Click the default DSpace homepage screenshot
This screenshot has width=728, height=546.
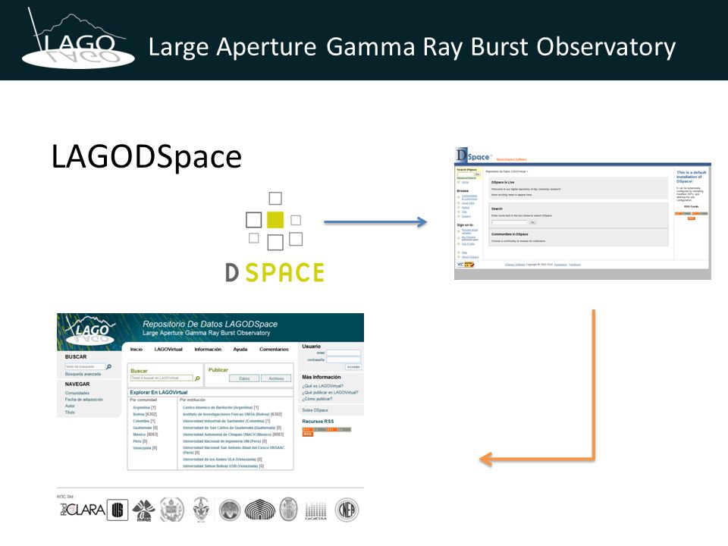582,214
